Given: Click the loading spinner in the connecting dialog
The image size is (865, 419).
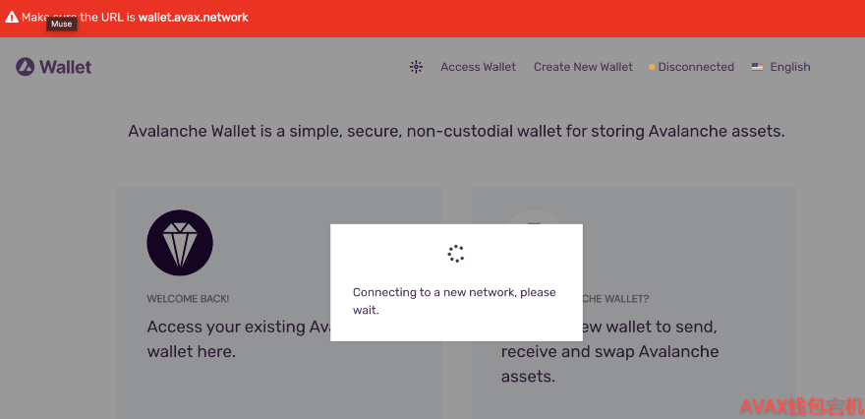Looking at the screenshot, I should click(456, 254).
